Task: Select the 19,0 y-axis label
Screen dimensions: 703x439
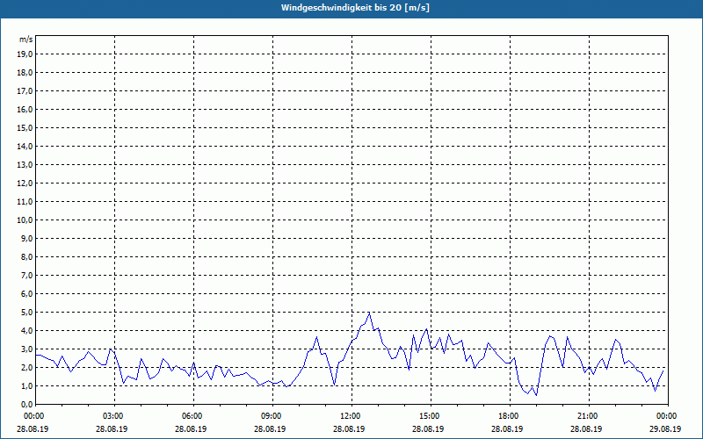Action: point(25,54)
